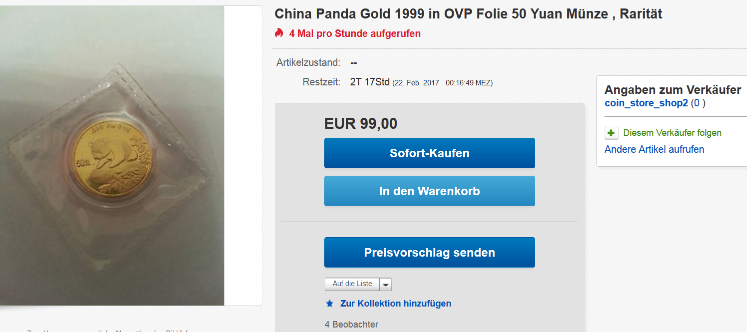Click the China Panda Gold 1999 title
This screenshot has width=747, height=332.
(469, 14)
